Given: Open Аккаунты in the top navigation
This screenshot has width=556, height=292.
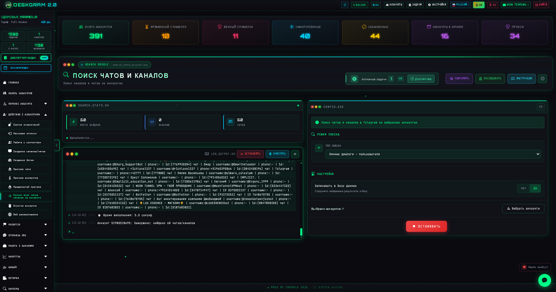Looking at the screenshot, I should pos(394,5).
